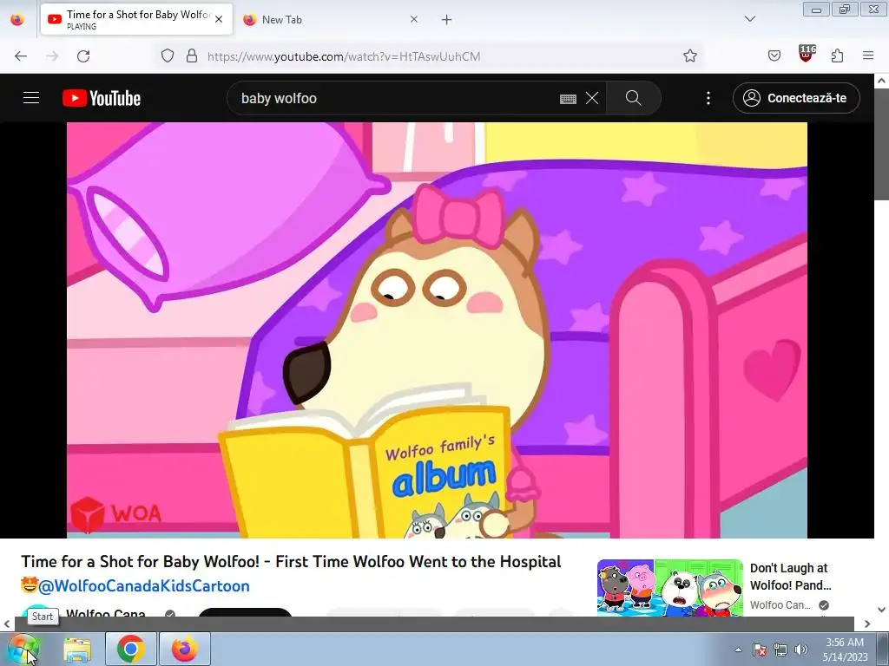Open the new tab plus button
Viewport: 889px width, 666px height.
click(447, 20)
